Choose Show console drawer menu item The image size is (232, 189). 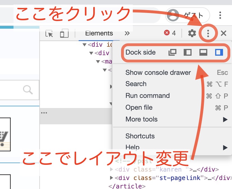(172, 73)
